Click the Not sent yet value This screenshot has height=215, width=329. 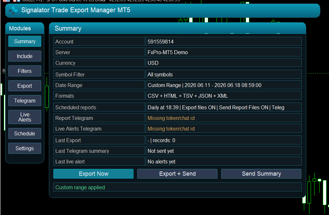coord(224,151)
